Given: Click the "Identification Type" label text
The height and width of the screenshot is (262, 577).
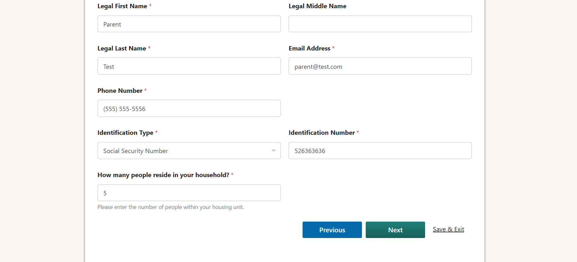Looking at the screenshot, I should [125, 133].
